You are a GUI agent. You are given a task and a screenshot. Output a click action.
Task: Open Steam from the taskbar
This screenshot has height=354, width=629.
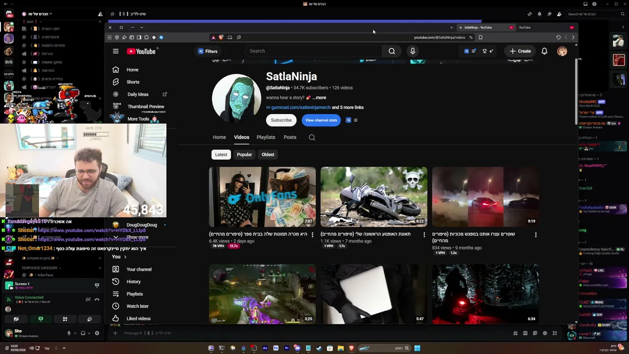(x=319, y=348)
